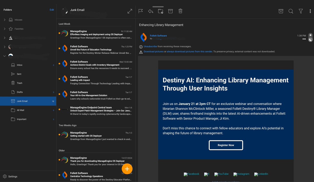Image resolution: width=314 pixels, height=182 pixels.
Task: Click always download pictures from this sender
Action: (x=190, y=52)
